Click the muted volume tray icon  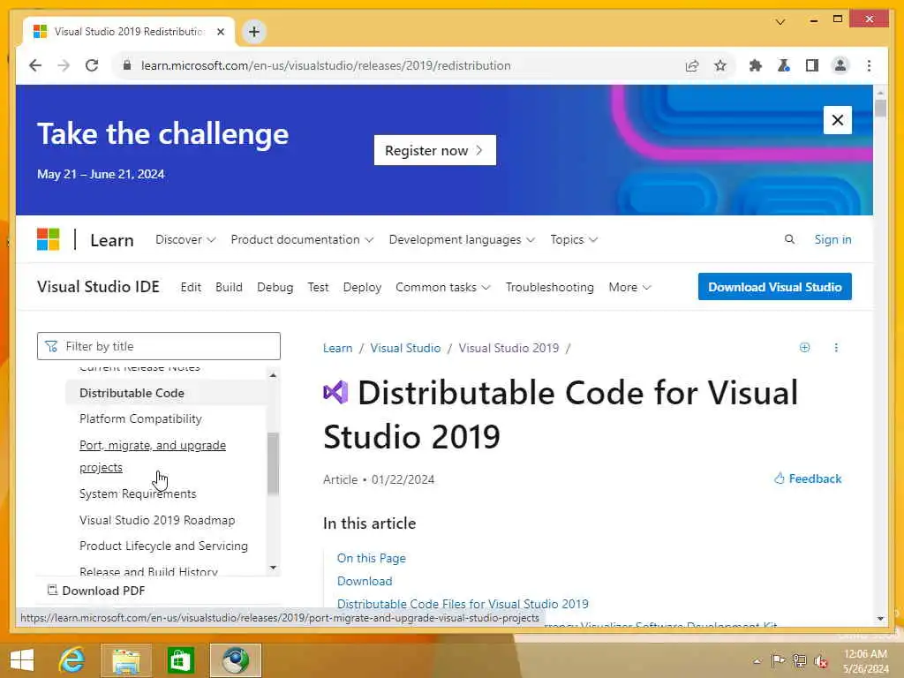[820, 661]
